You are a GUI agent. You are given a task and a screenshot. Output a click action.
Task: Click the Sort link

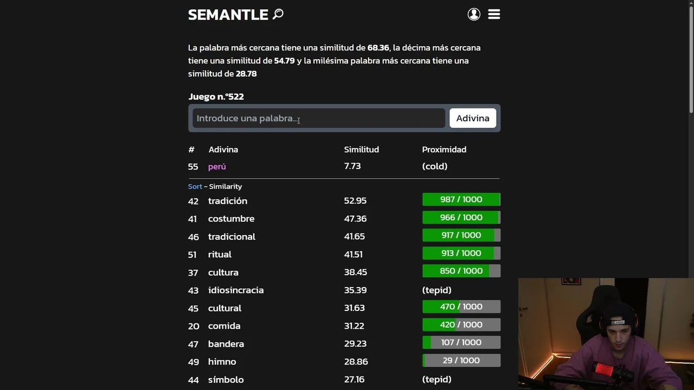pos(195,186)
